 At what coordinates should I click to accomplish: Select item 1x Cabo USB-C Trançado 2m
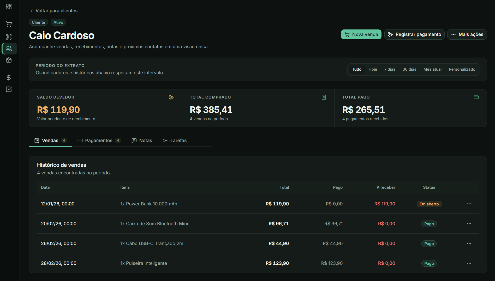152,243
